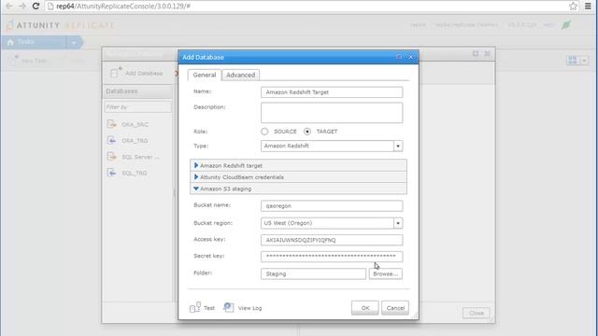
Task: Click the Filter by field in Databases
Action: pyautogui.click(x=137, y=107)
